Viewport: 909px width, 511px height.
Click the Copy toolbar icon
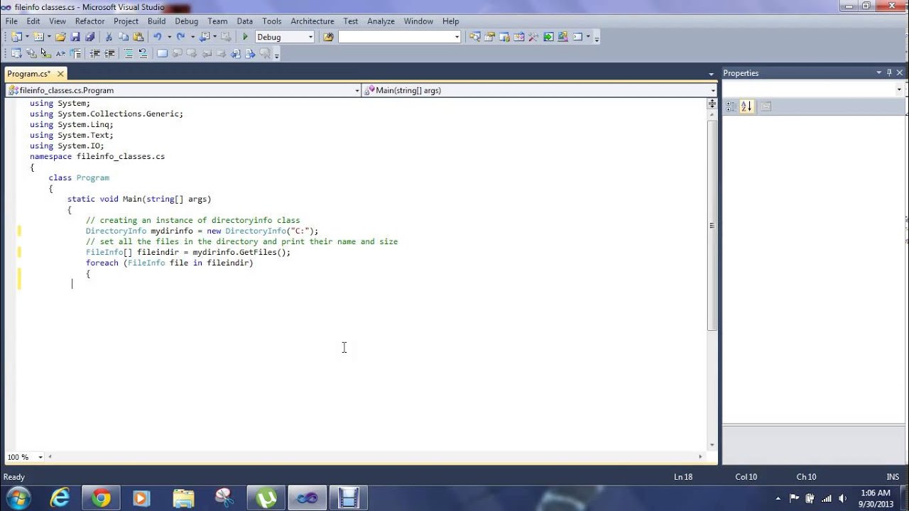[124, 37]
